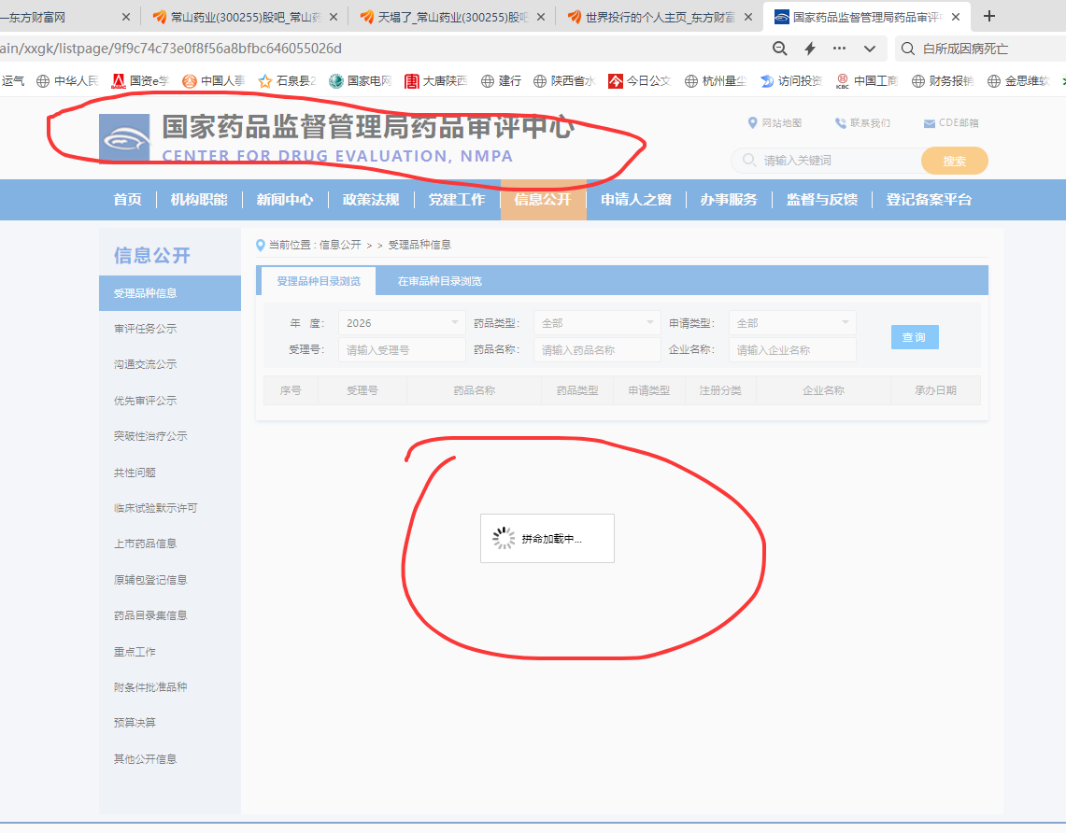Open 党建工作 navigation item
Image resolution: width=1066 pixels, height=833 pixels.
457,200
